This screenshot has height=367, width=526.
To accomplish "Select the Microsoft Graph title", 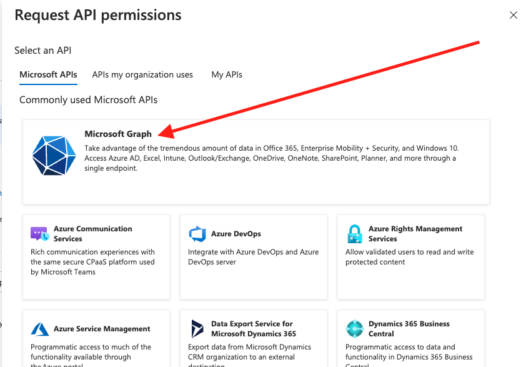I will point(117,134).
